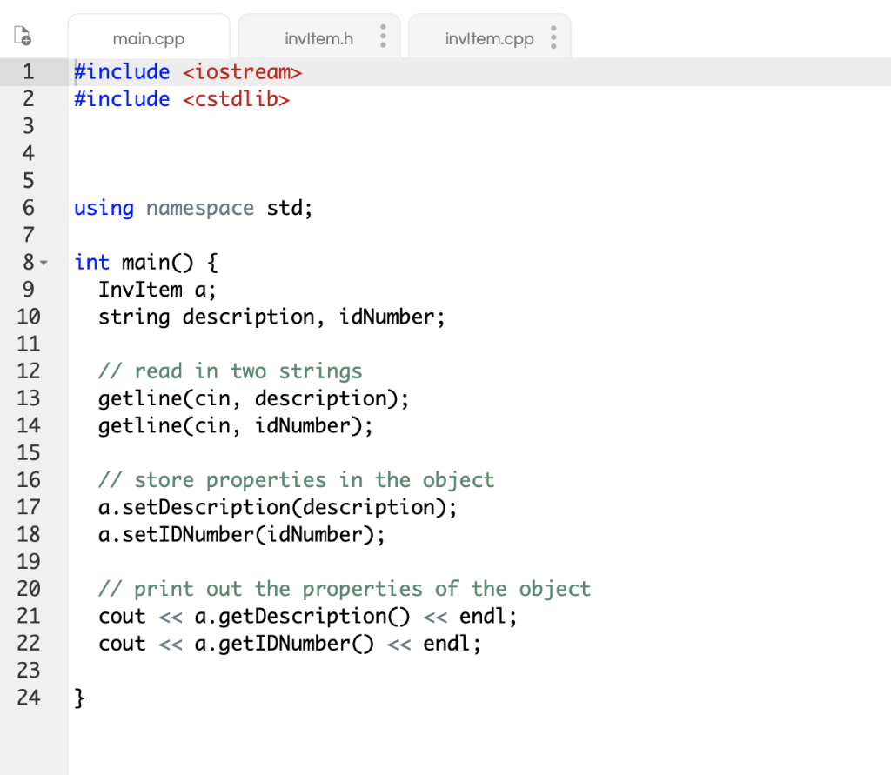Click the new file icon
Viewport: 891px width, 775px height.
[x=23, y=35]
